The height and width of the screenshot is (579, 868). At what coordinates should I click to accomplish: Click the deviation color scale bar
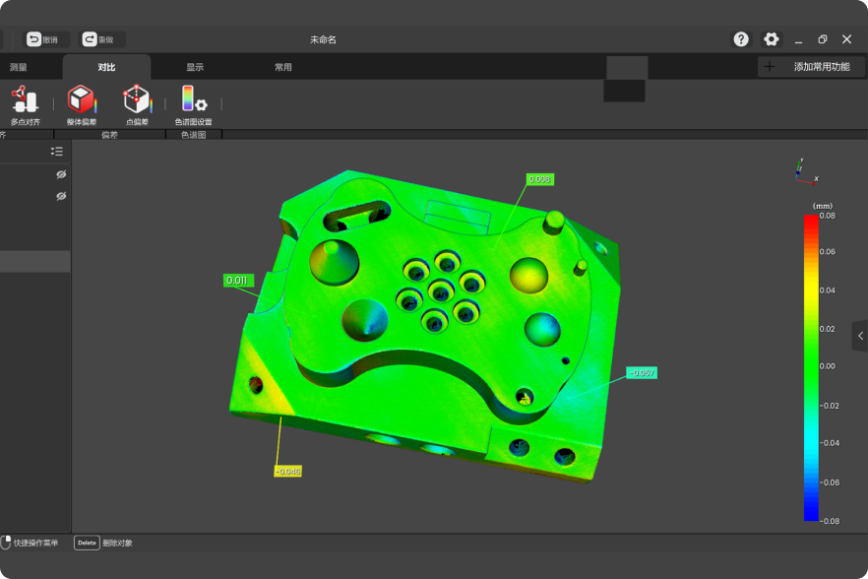(810, 366)
